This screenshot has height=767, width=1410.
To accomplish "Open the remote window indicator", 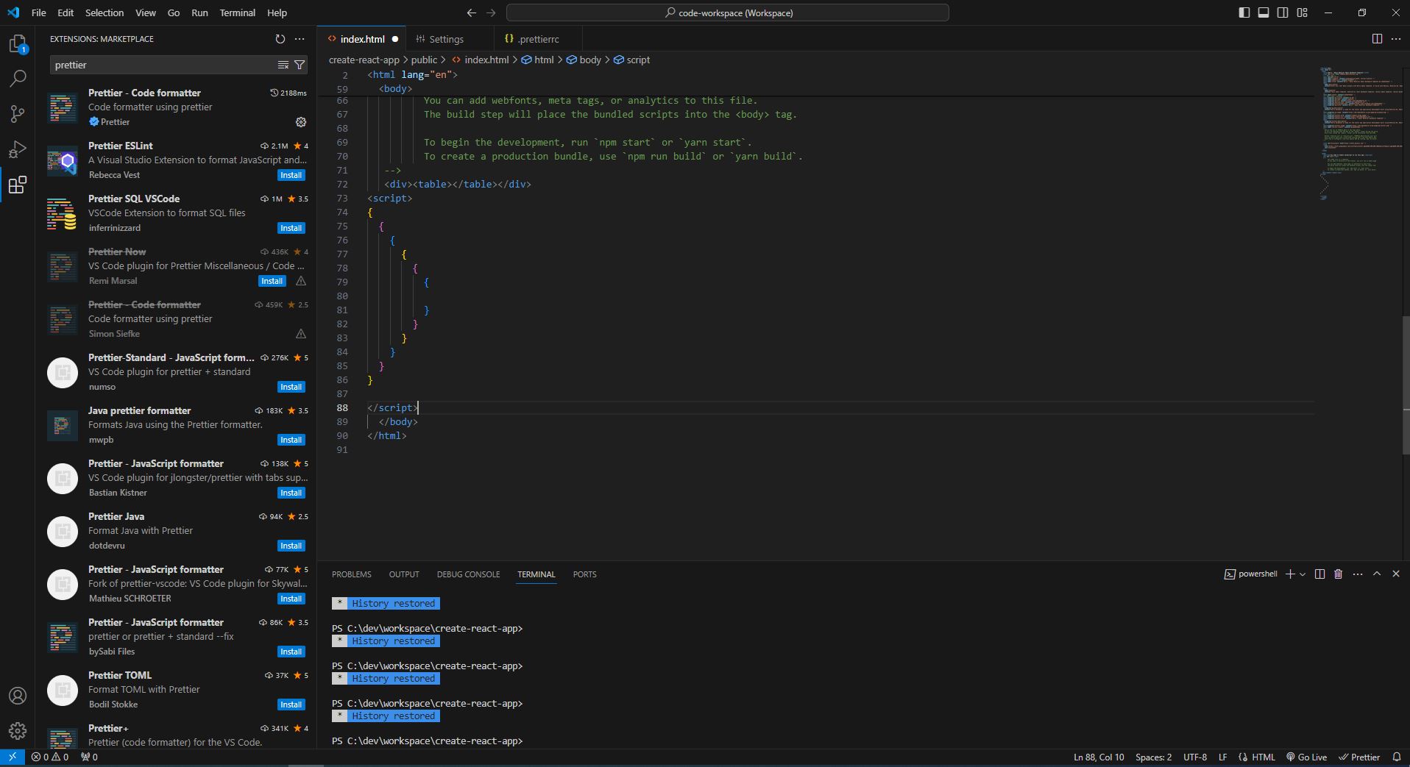I will coord(13,757).
